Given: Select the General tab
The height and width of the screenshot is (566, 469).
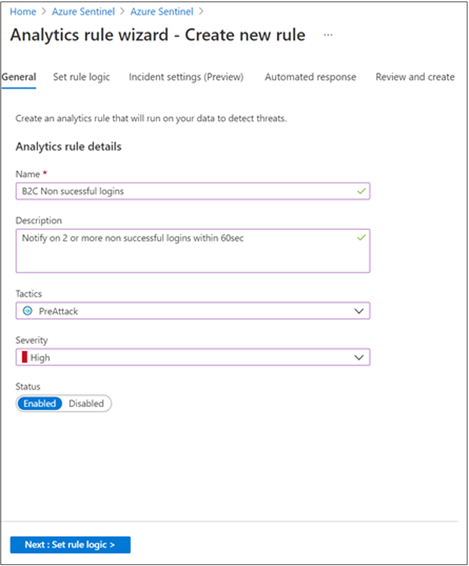Looking at the screenshot, I should pos(19,77).
